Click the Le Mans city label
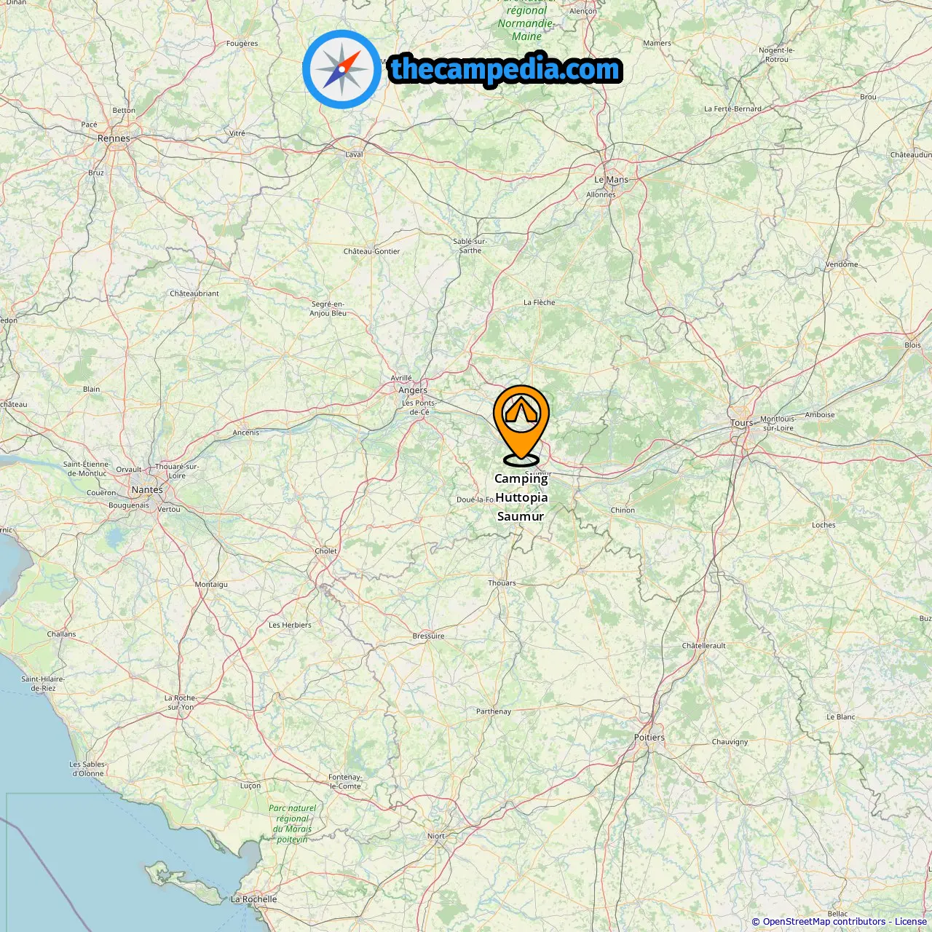Screen dimensions: 932x932 tap(611, 180)
